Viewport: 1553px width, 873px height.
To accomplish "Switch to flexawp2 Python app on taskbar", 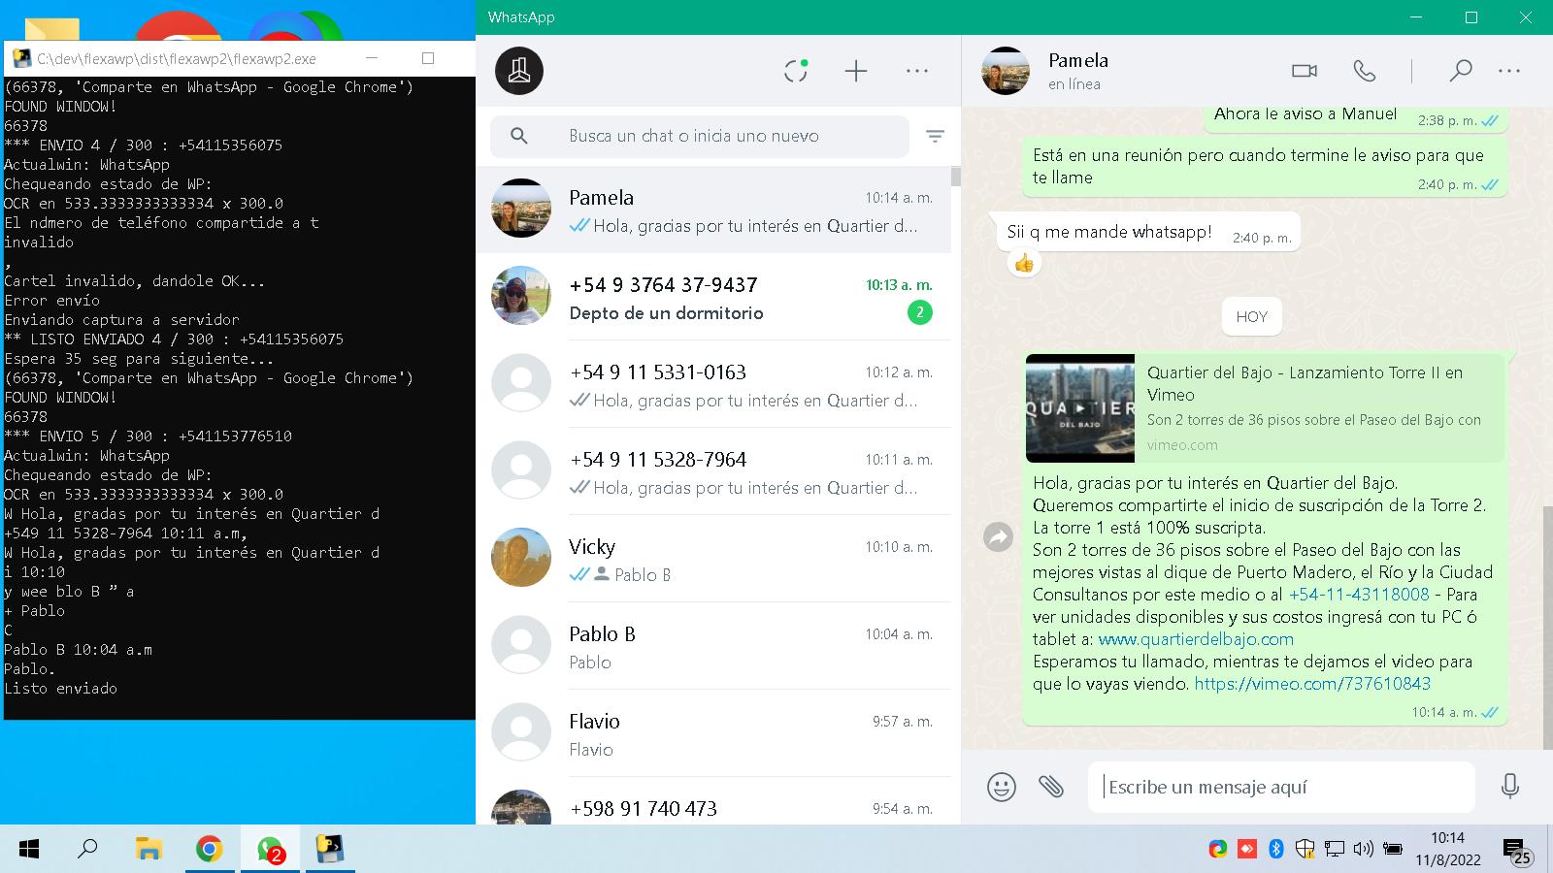I will coord(330,850).
